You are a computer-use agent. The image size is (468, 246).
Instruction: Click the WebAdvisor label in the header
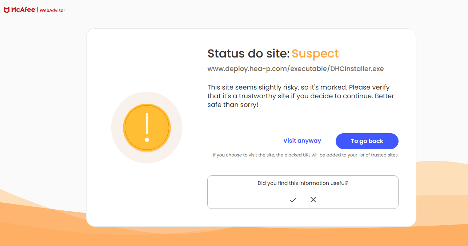tap(52, 11)
